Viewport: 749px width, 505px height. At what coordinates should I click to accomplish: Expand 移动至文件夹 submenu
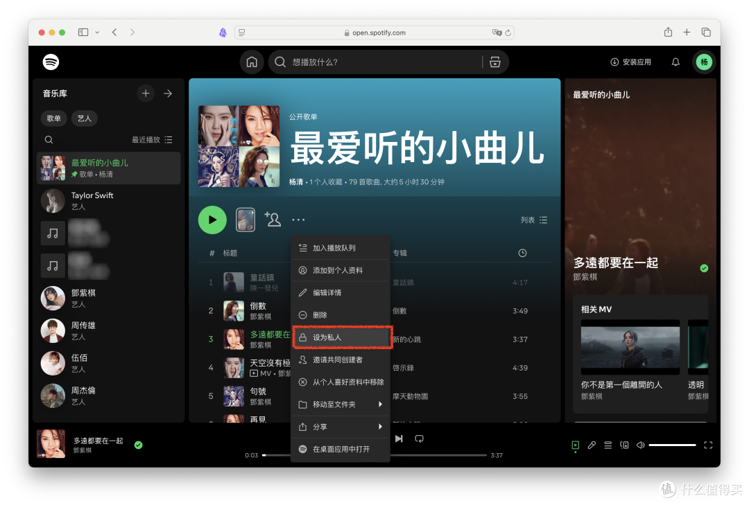pos(341,405)
